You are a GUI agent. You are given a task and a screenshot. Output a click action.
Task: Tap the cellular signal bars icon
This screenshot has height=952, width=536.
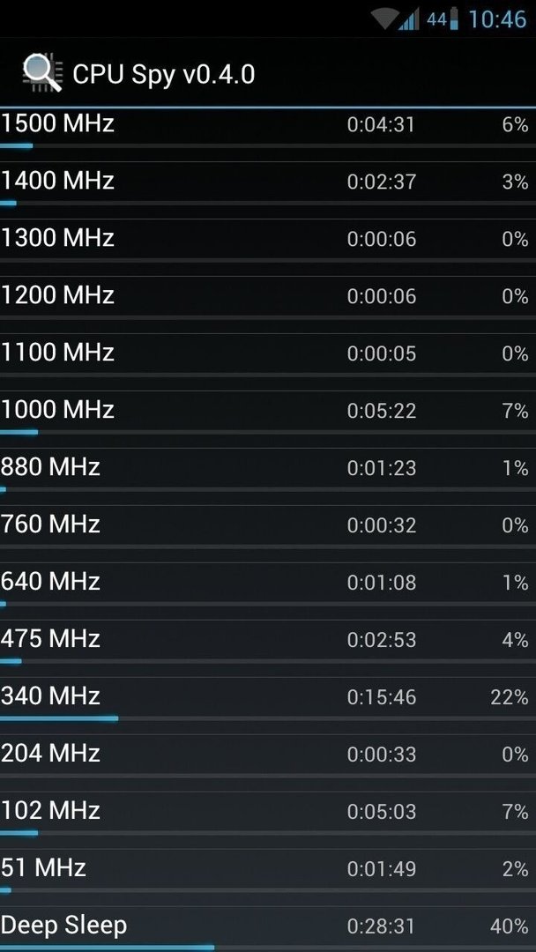pyautogui.click(x=408, y=19)
